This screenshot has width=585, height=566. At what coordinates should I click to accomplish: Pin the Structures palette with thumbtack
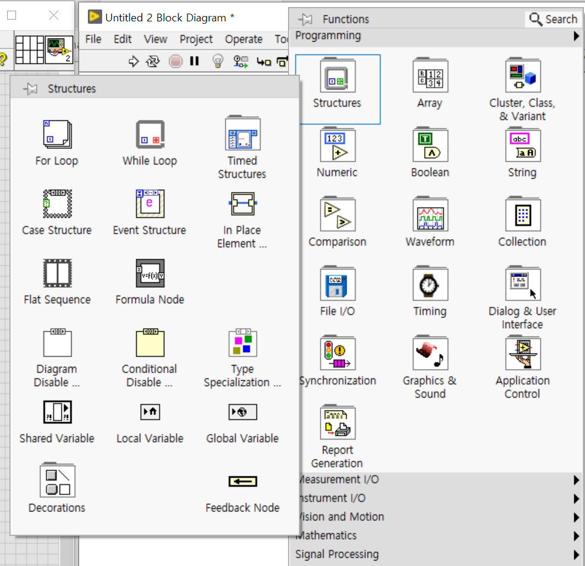click(31, 88)
